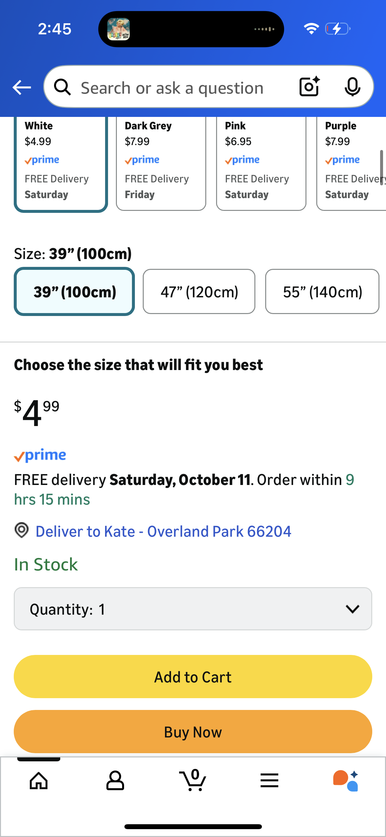Open the hamburger menu icon
The image size is (386, 837).
(269, 781)
